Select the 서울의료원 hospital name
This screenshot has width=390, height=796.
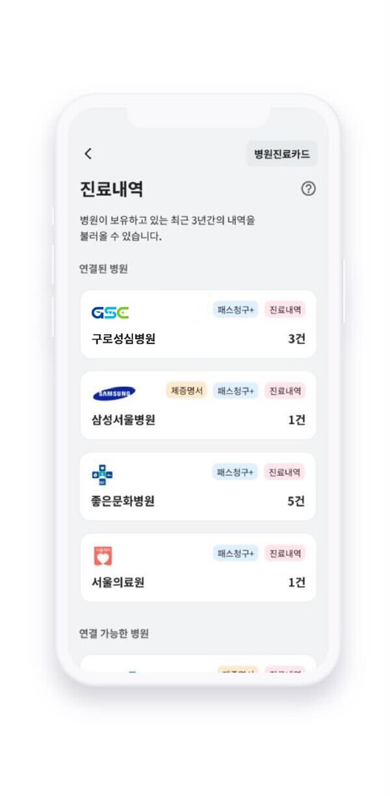pyautogui.click(x=118, y=583)
